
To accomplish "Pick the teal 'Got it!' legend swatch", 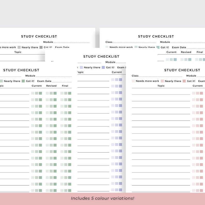I will click(x=158, y=47).
